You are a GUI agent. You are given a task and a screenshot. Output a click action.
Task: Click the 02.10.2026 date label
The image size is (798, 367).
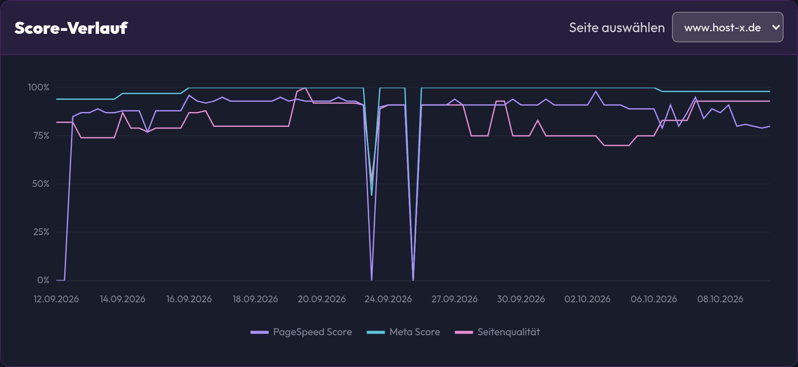click(588, 299)
